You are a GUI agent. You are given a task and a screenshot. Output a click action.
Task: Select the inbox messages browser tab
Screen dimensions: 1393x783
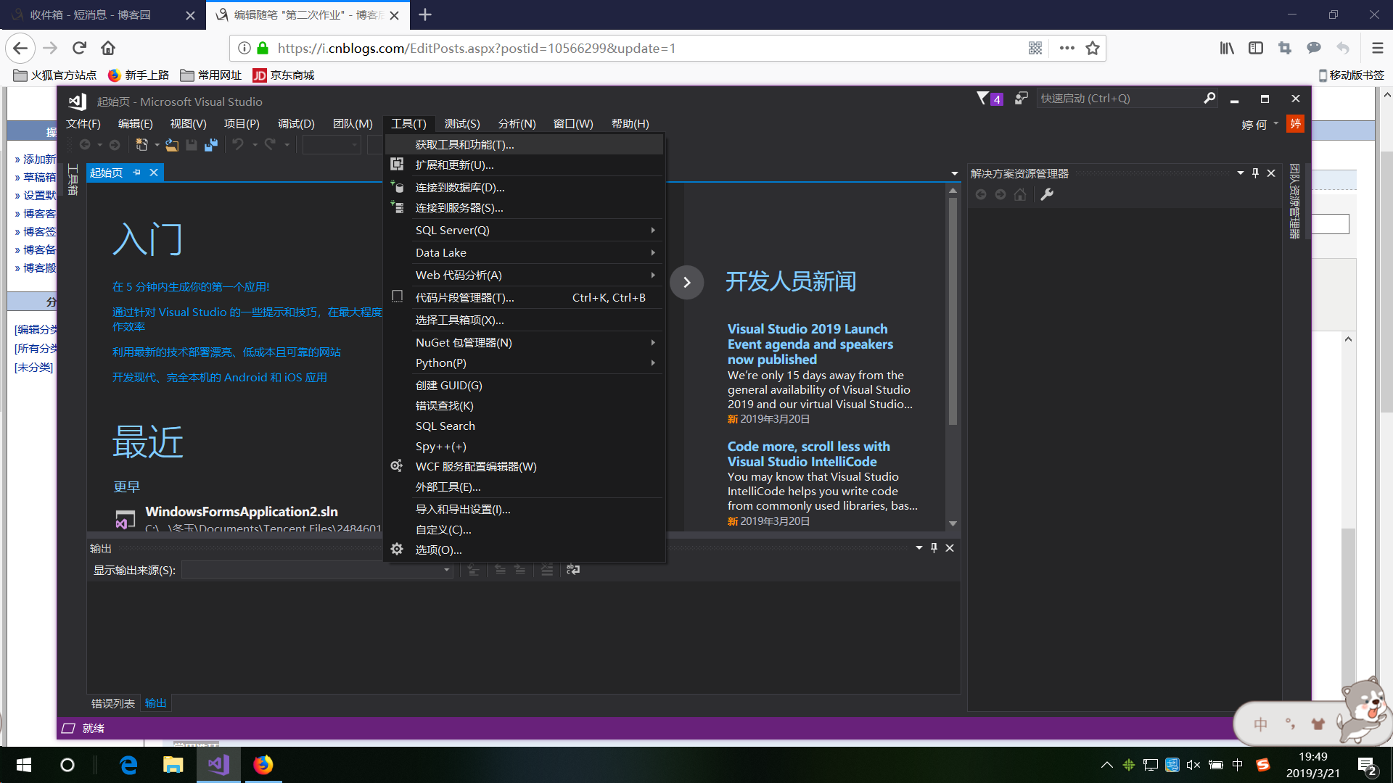coord(104,14)
